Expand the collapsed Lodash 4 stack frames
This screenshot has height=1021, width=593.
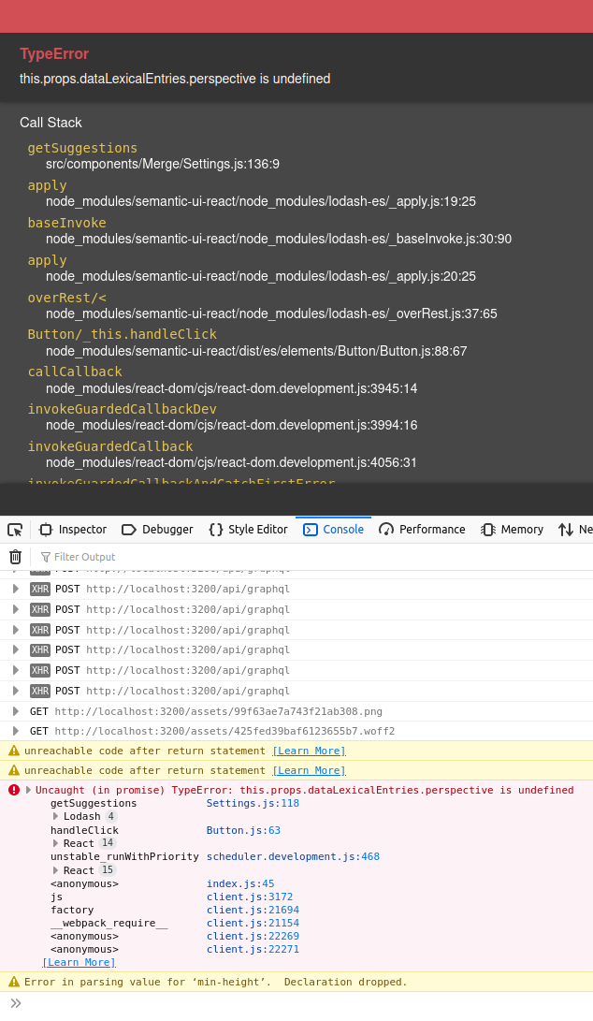coord(56,816)
